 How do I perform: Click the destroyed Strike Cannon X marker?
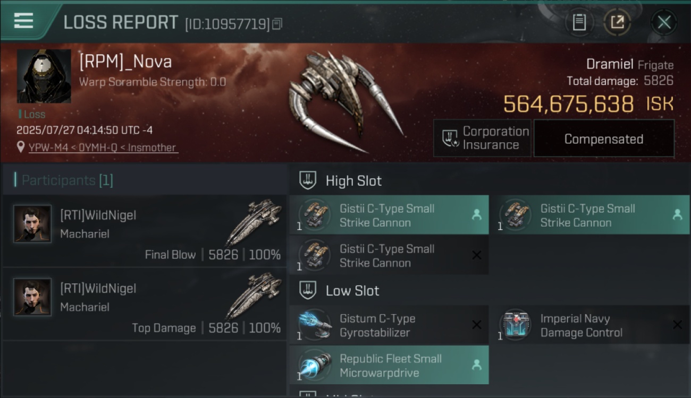pyautogui.click(x=477, y=255)
